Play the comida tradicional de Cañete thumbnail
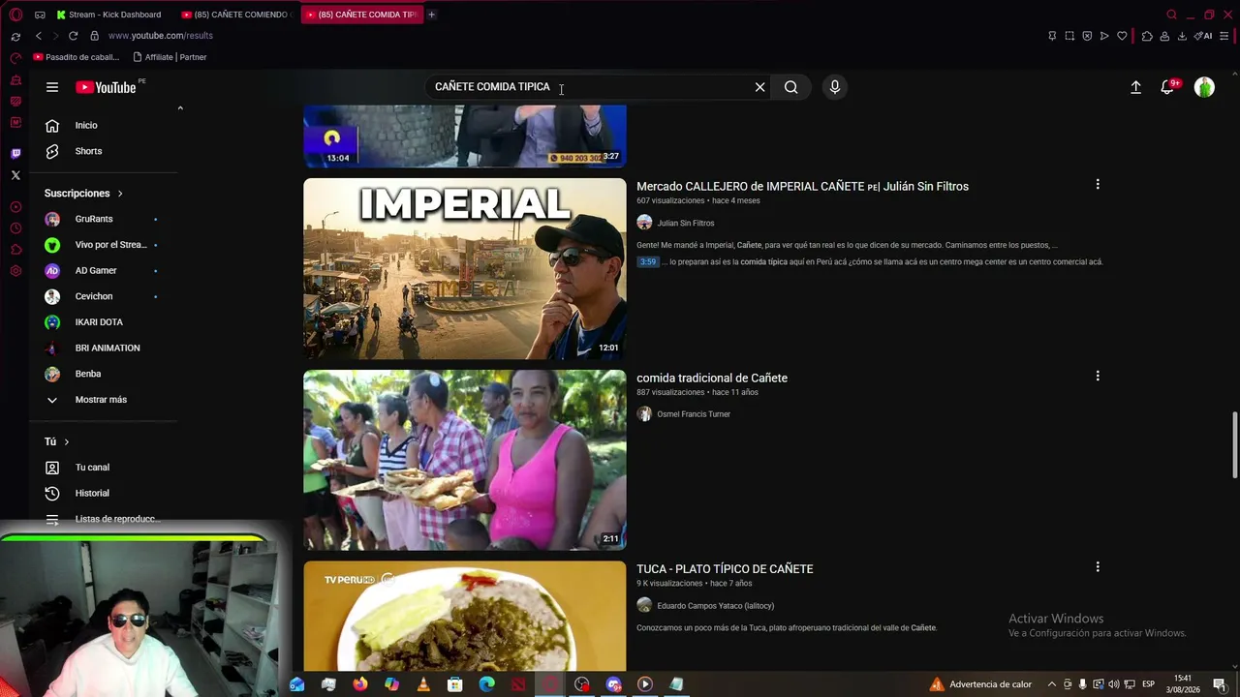The image size is (1240, 697). point(465,460)
